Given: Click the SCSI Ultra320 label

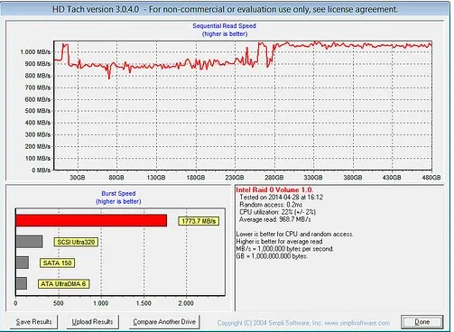Looking at the screenshot, I should (x=76, y=242).
